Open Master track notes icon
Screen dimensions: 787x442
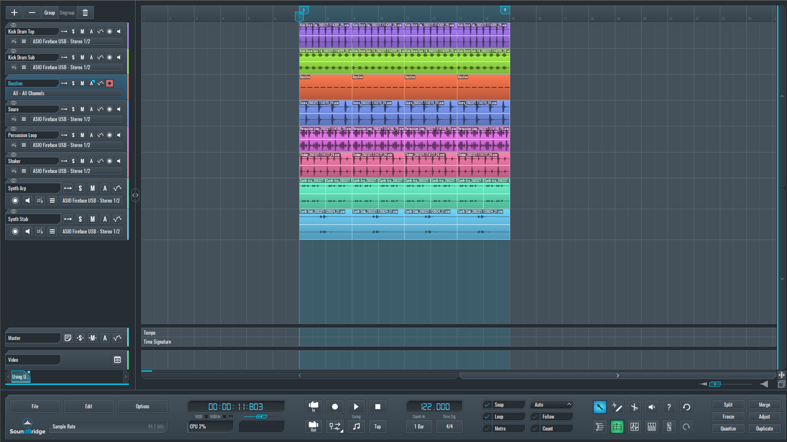68,338
